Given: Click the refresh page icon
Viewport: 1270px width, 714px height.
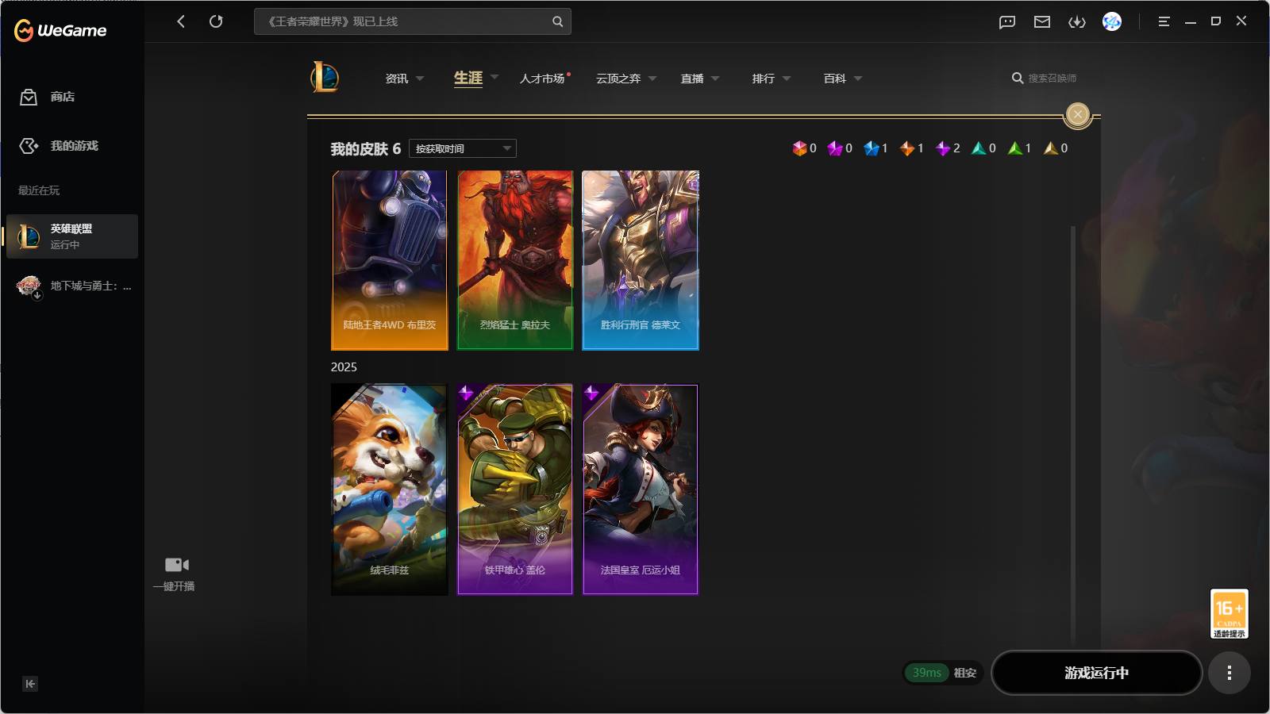Looking at the screenshot, I should 216,21.
